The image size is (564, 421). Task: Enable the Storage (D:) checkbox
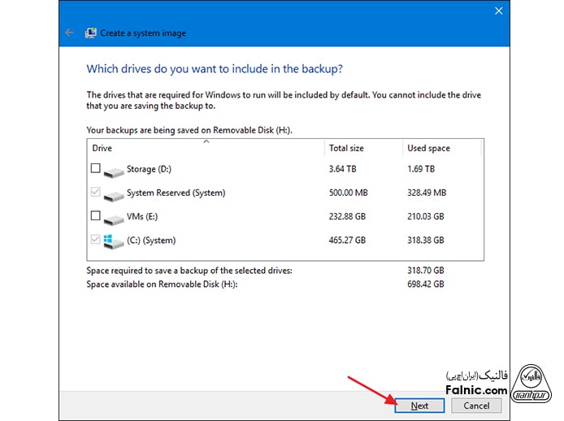pos(96,169)
